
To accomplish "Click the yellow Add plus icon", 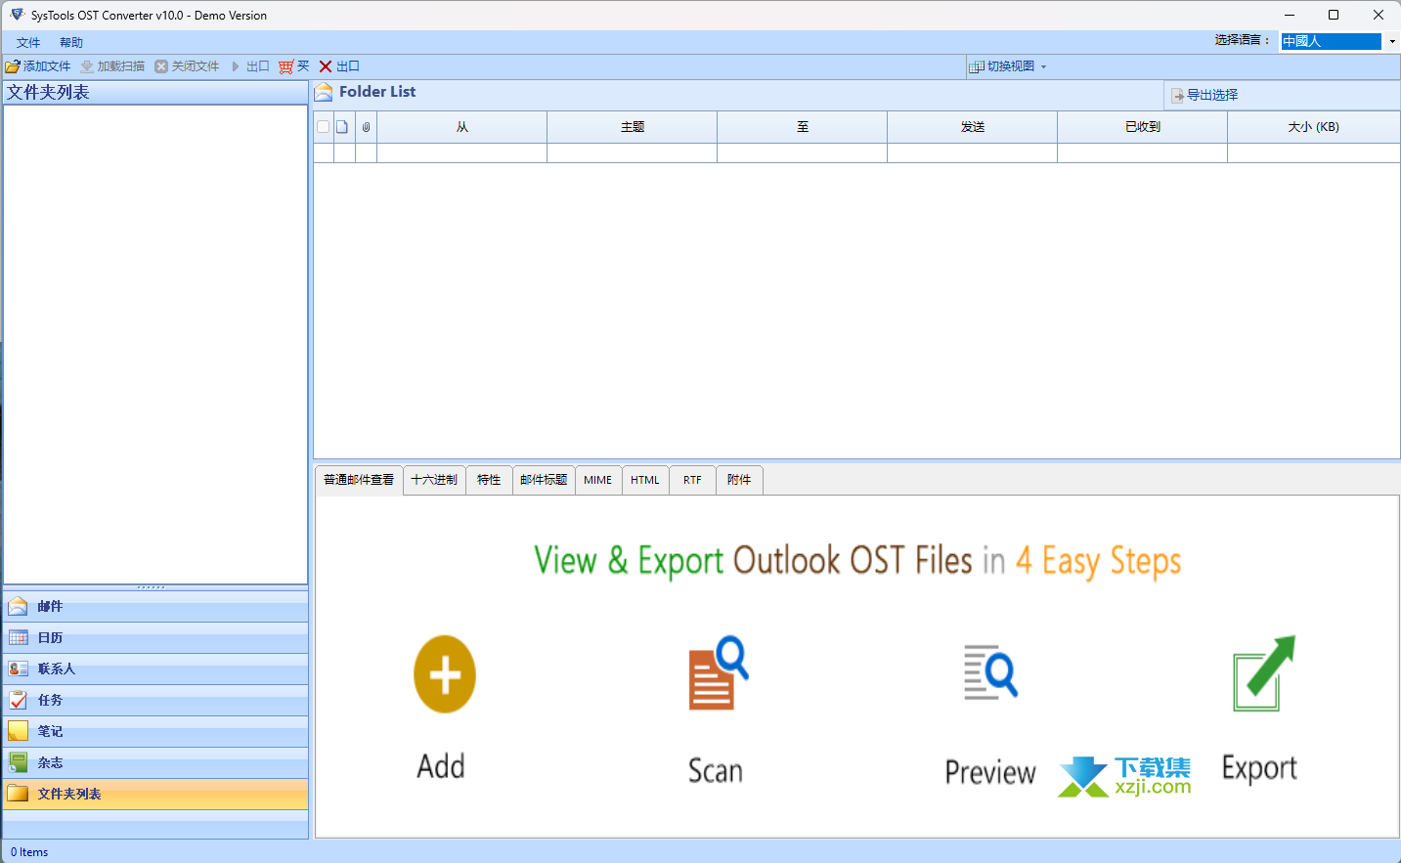I will pos(445,674).
